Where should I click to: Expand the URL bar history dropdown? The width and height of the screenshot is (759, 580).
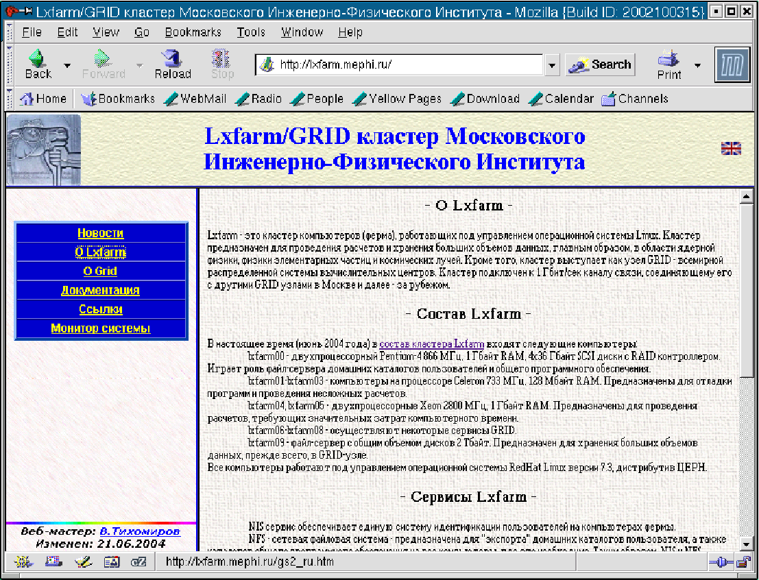[552, 65]
